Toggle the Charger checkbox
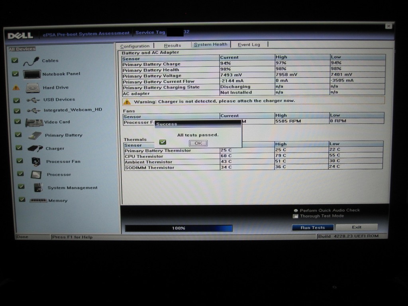This screenshot has width=408, height=306. click(19, 148)
